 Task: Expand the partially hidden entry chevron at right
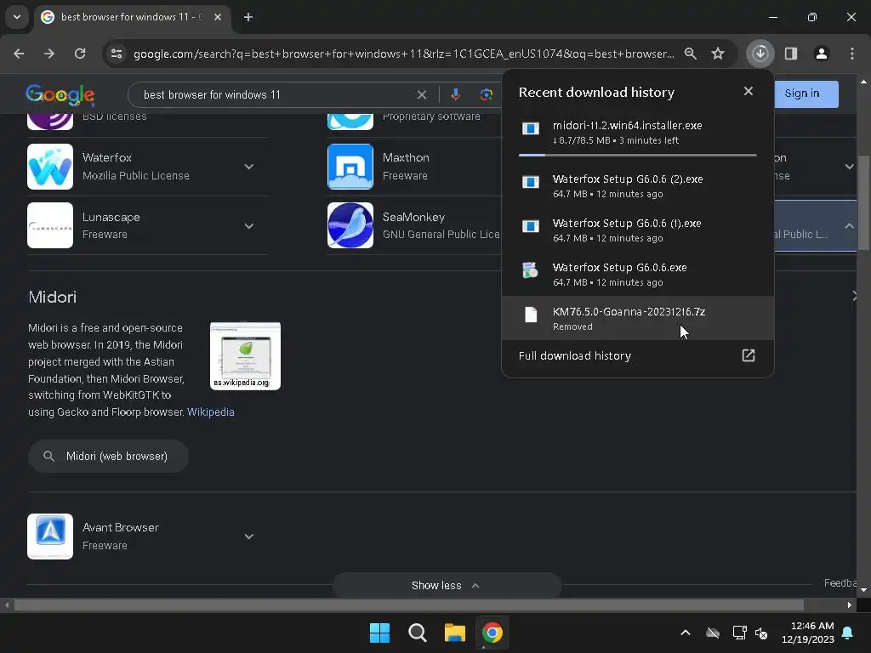pos(850,167)
